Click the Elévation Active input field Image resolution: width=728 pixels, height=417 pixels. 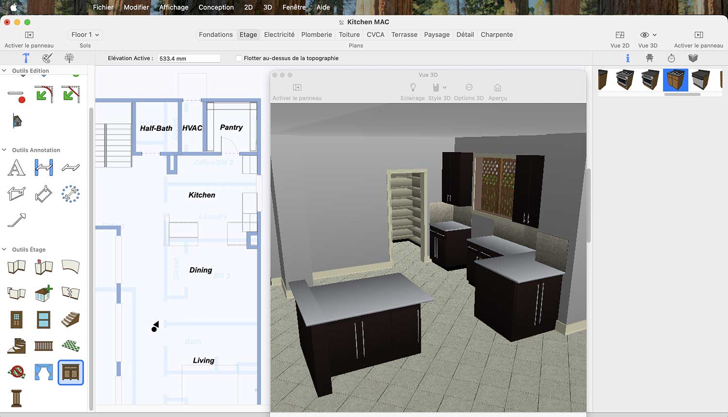(x=189, y=58)
